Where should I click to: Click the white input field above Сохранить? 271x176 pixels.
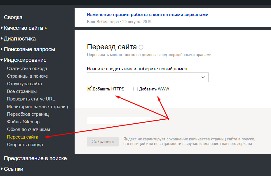click(119, 121)
